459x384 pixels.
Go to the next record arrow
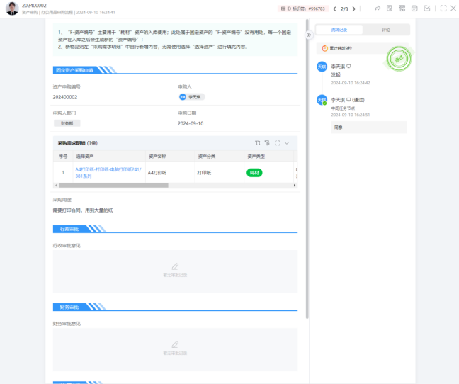click(x=353, y=9)
